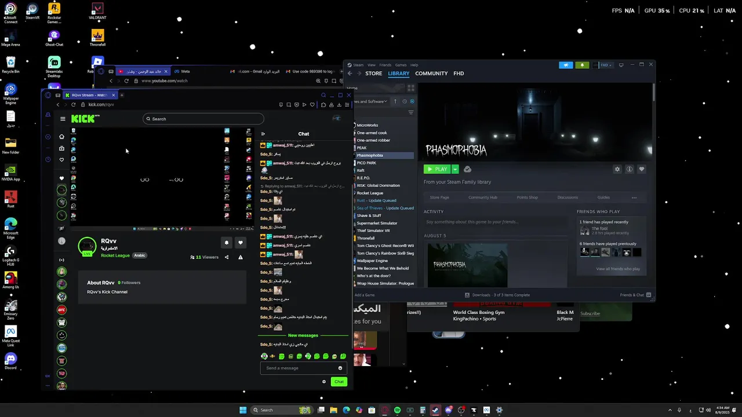Image resolution: width=742 pixels, height=417 pixels.
Task: Open Discord desktop shortcut
Action: click(10, 361)
